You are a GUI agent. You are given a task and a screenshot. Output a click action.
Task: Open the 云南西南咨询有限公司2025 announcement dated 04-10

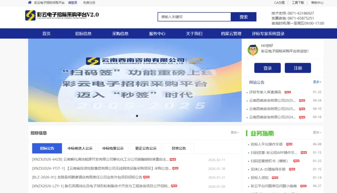coord(272,109)
